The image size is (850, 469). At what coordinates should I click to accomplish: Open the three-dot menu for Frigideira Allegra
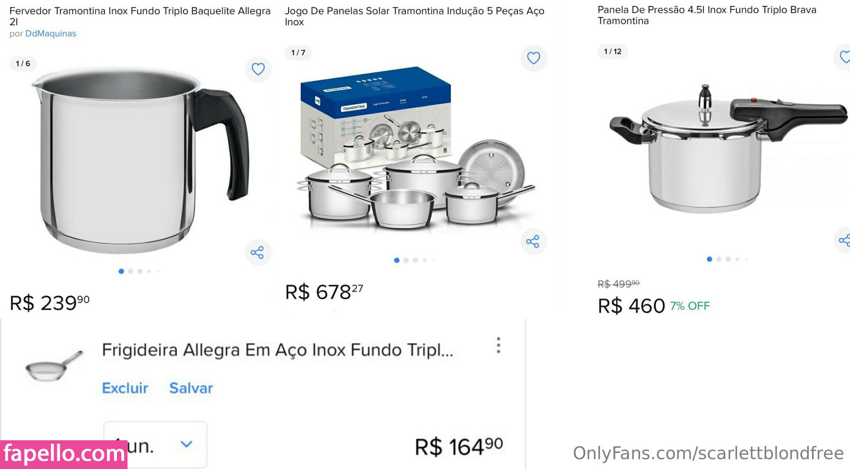(x=498, y=345)
